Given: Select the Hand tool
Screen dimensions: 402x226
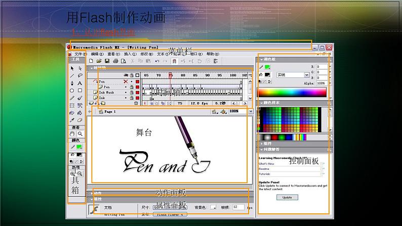Looking at the screenshot, I should point(72,133).
